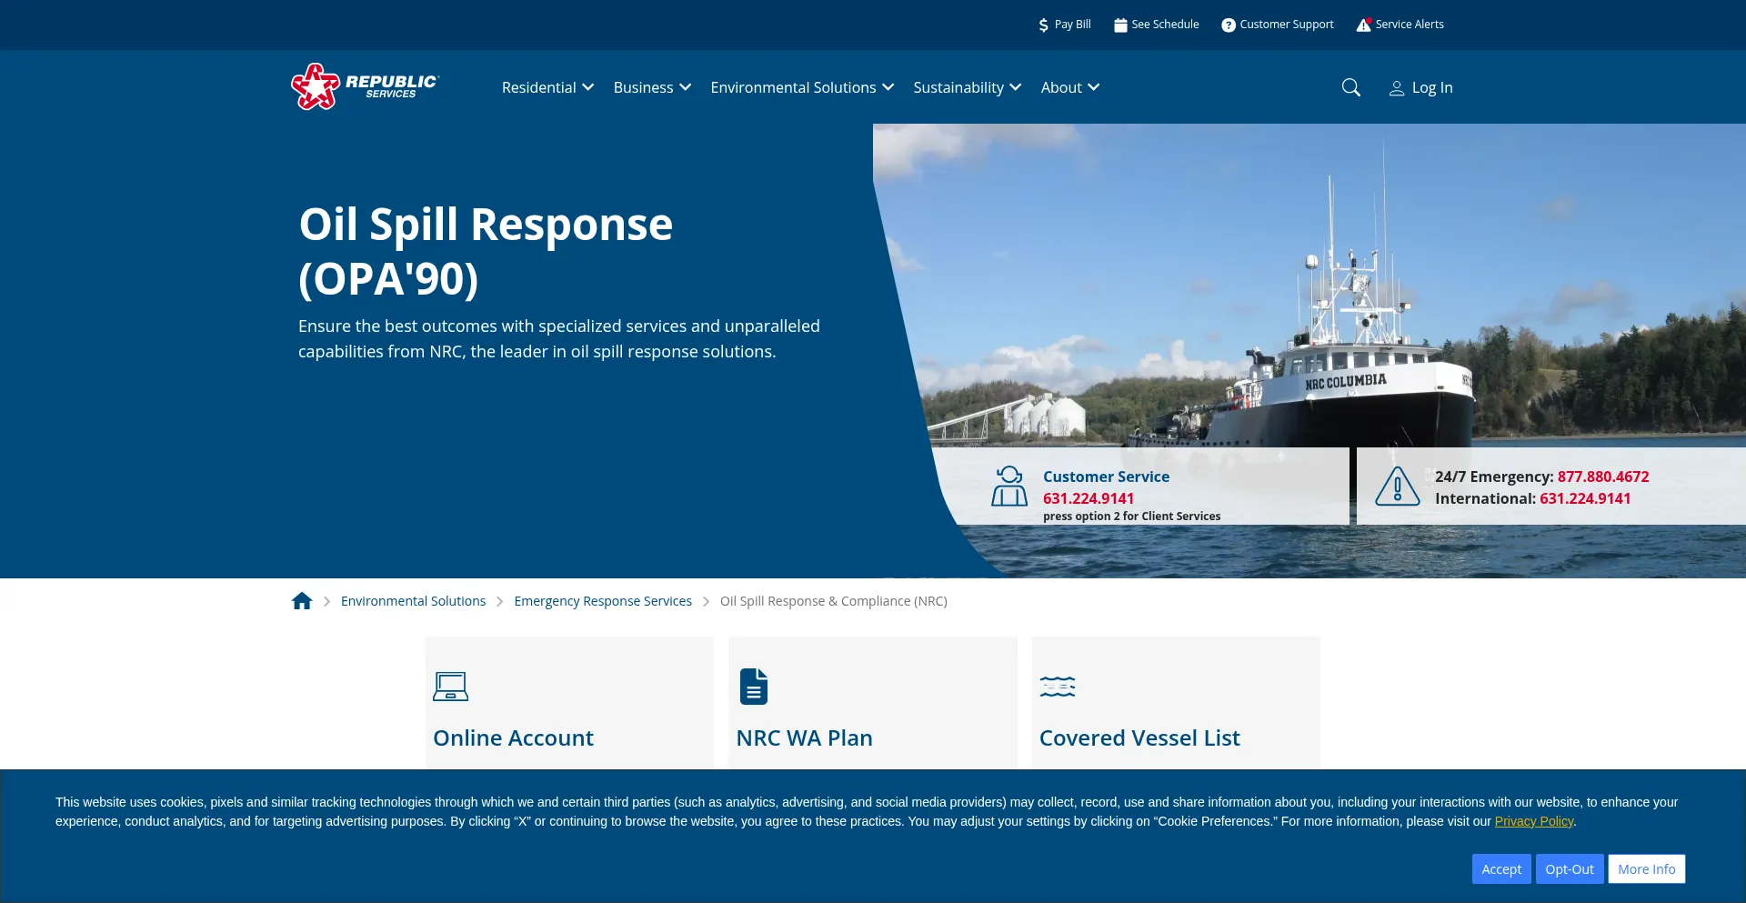Open the Business nav item

click(643, 87)
